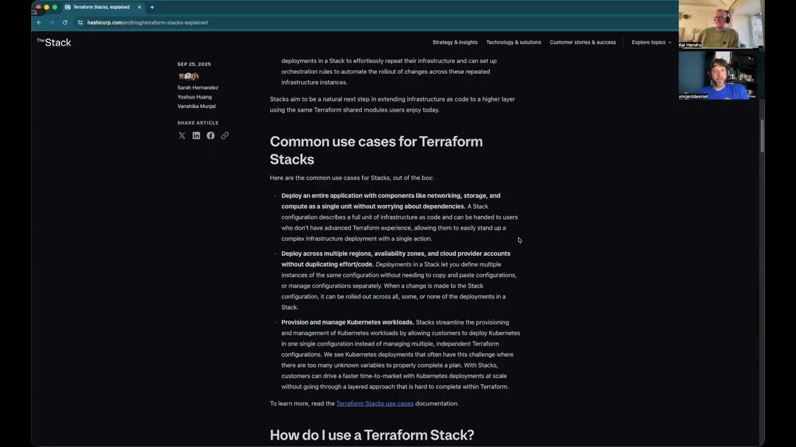Open Technology & solutions menu item
The height and width of the screenshot is (447, 796).
pos(513,42)
